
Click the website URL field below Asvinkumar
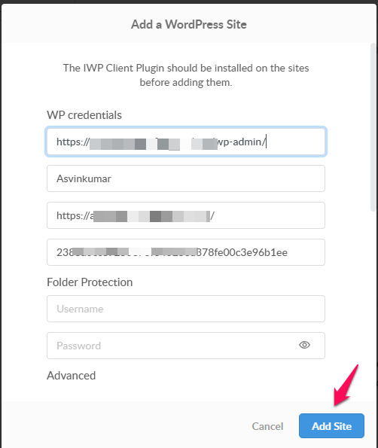186,215
